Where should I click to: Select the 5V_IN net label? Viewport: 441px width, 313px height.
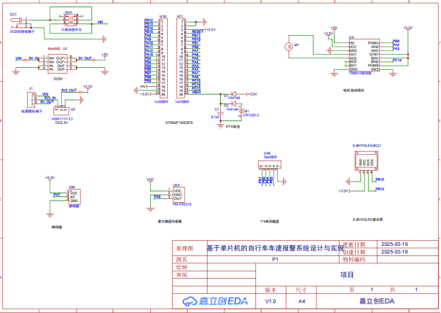click(34, 58)
